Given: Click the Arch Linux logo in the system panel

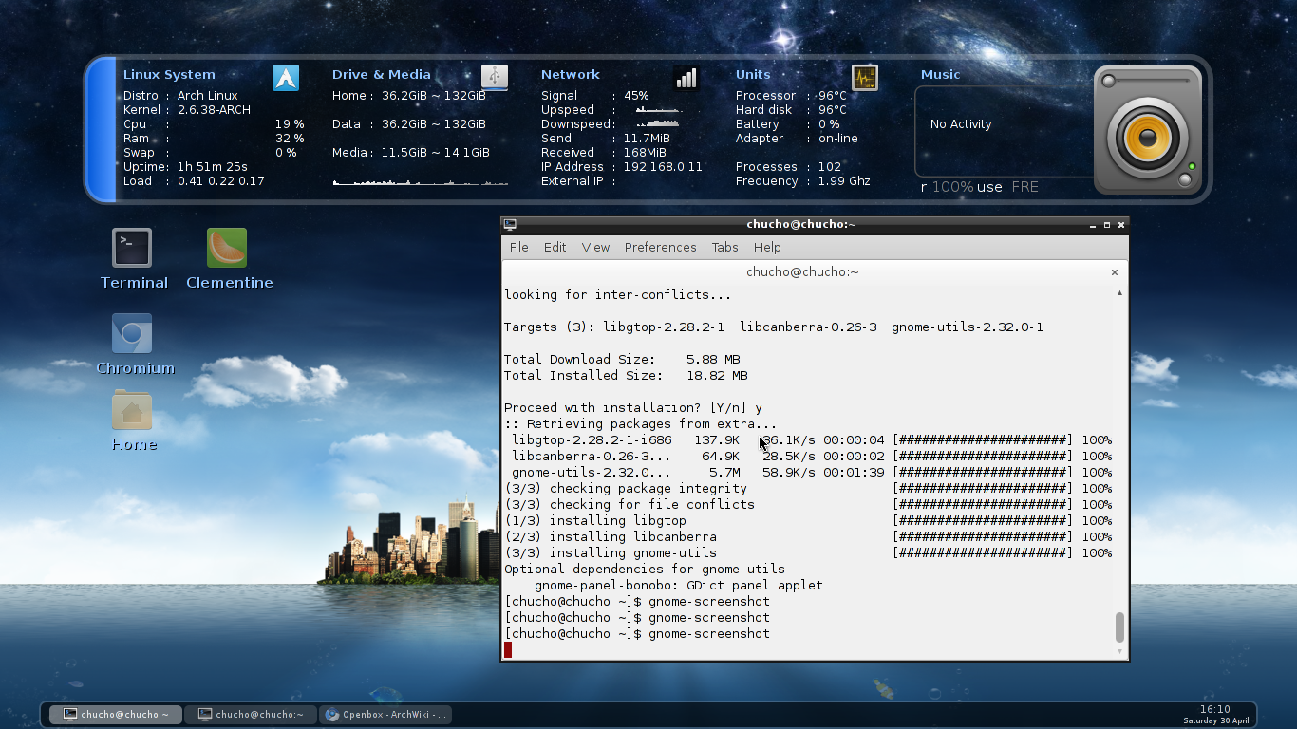Looking at the screenshot, I should pyautogui.click(x=286, y=80).
